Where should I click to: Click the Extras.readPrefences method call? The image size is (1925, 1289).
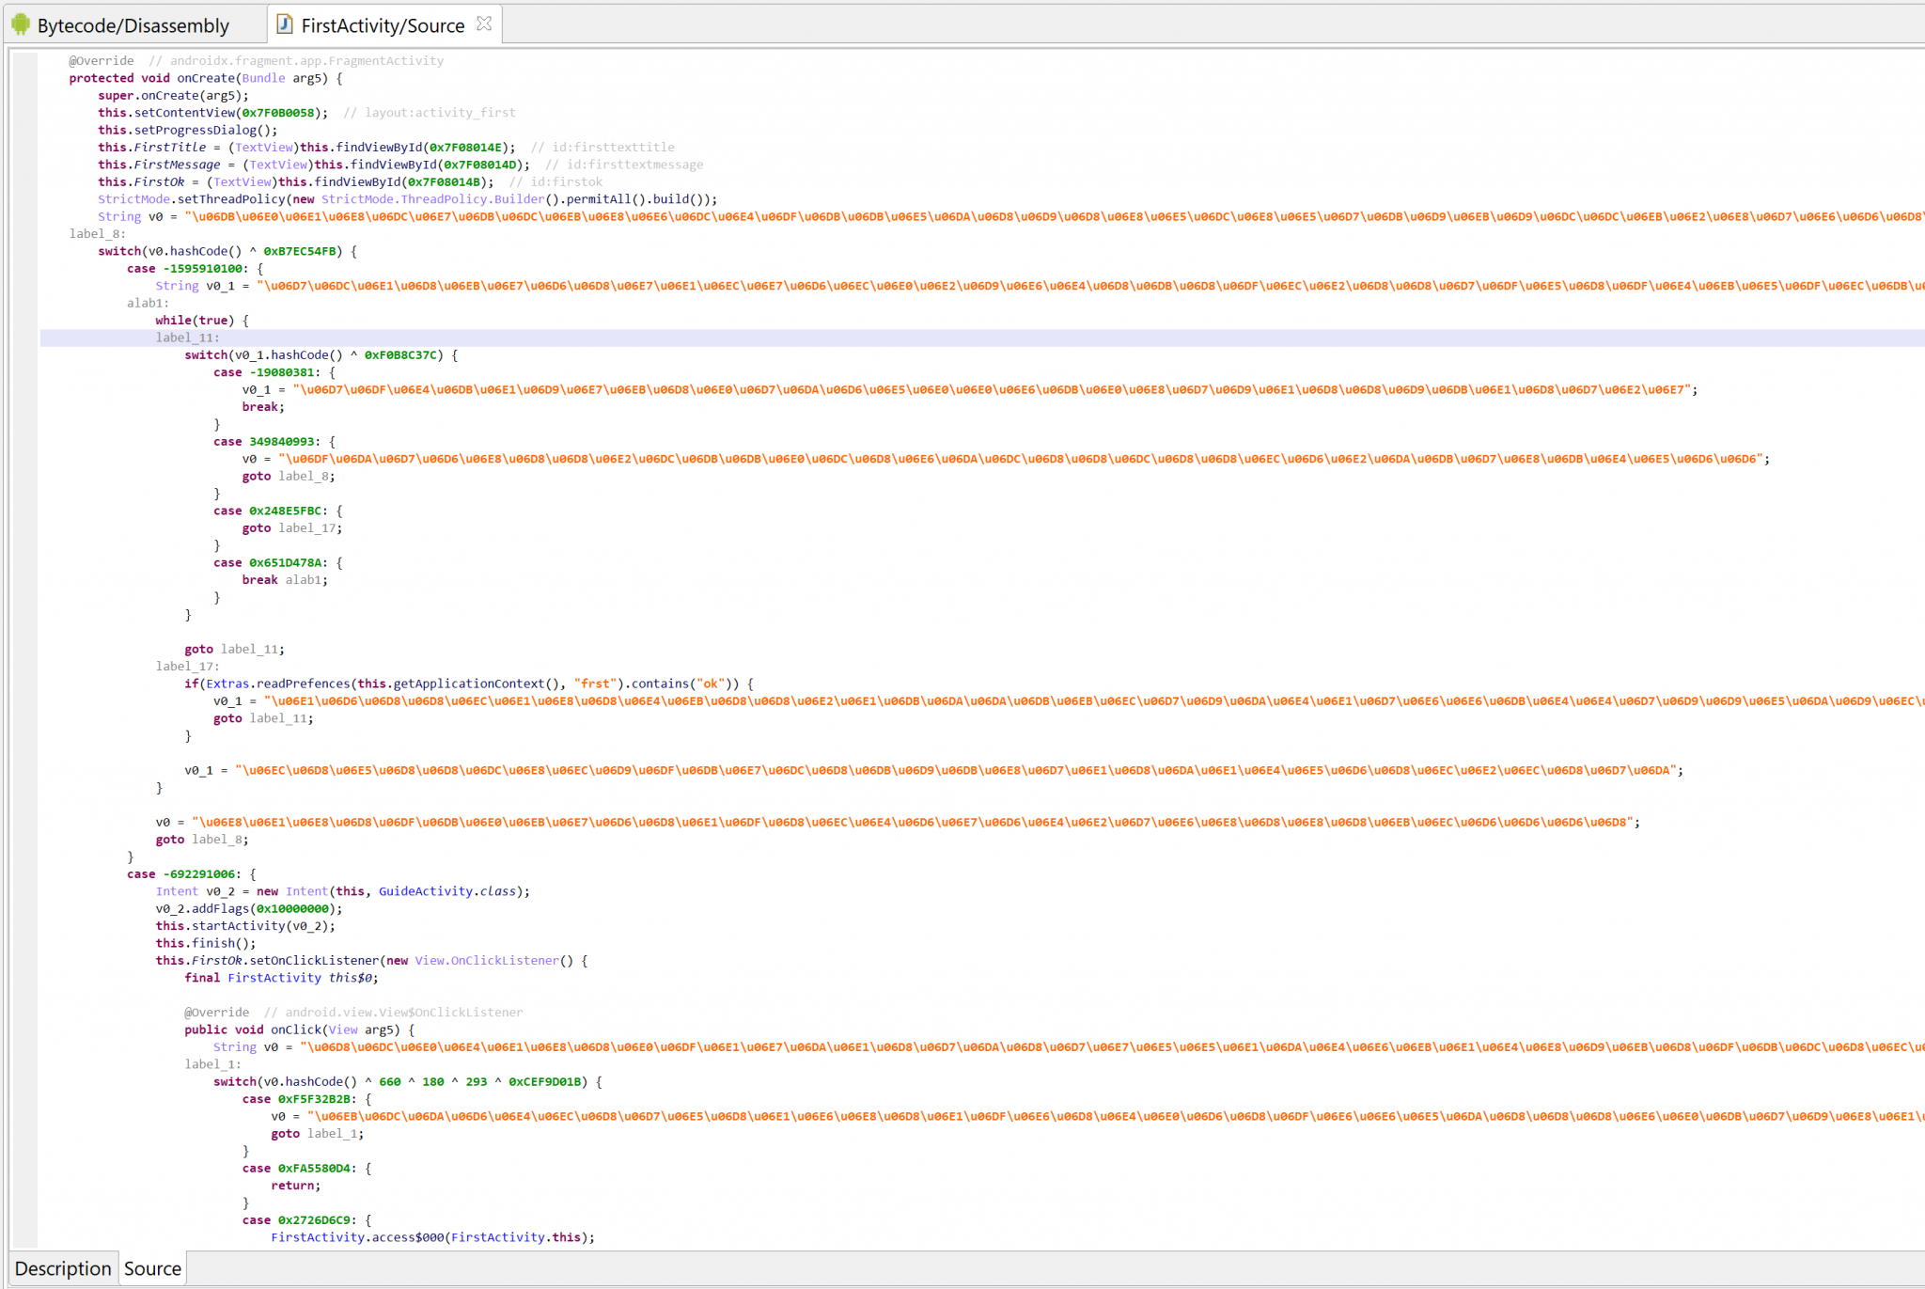point(277,683)
